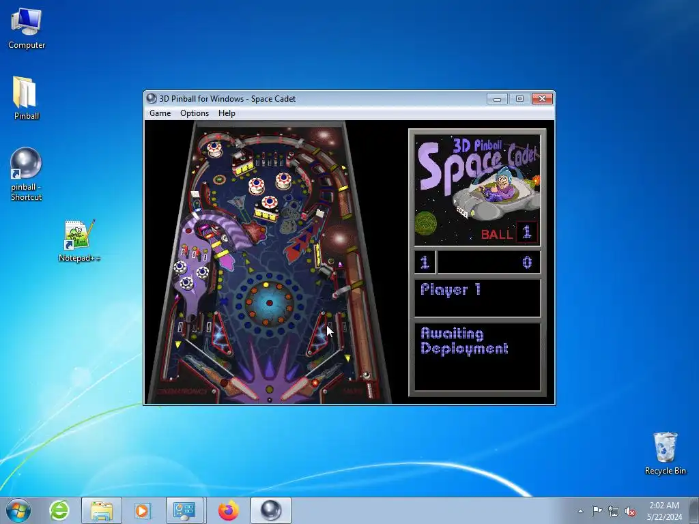Click the Player 1 text panel
This screenshot has width=699, height=524.
(x=477, y=297)
